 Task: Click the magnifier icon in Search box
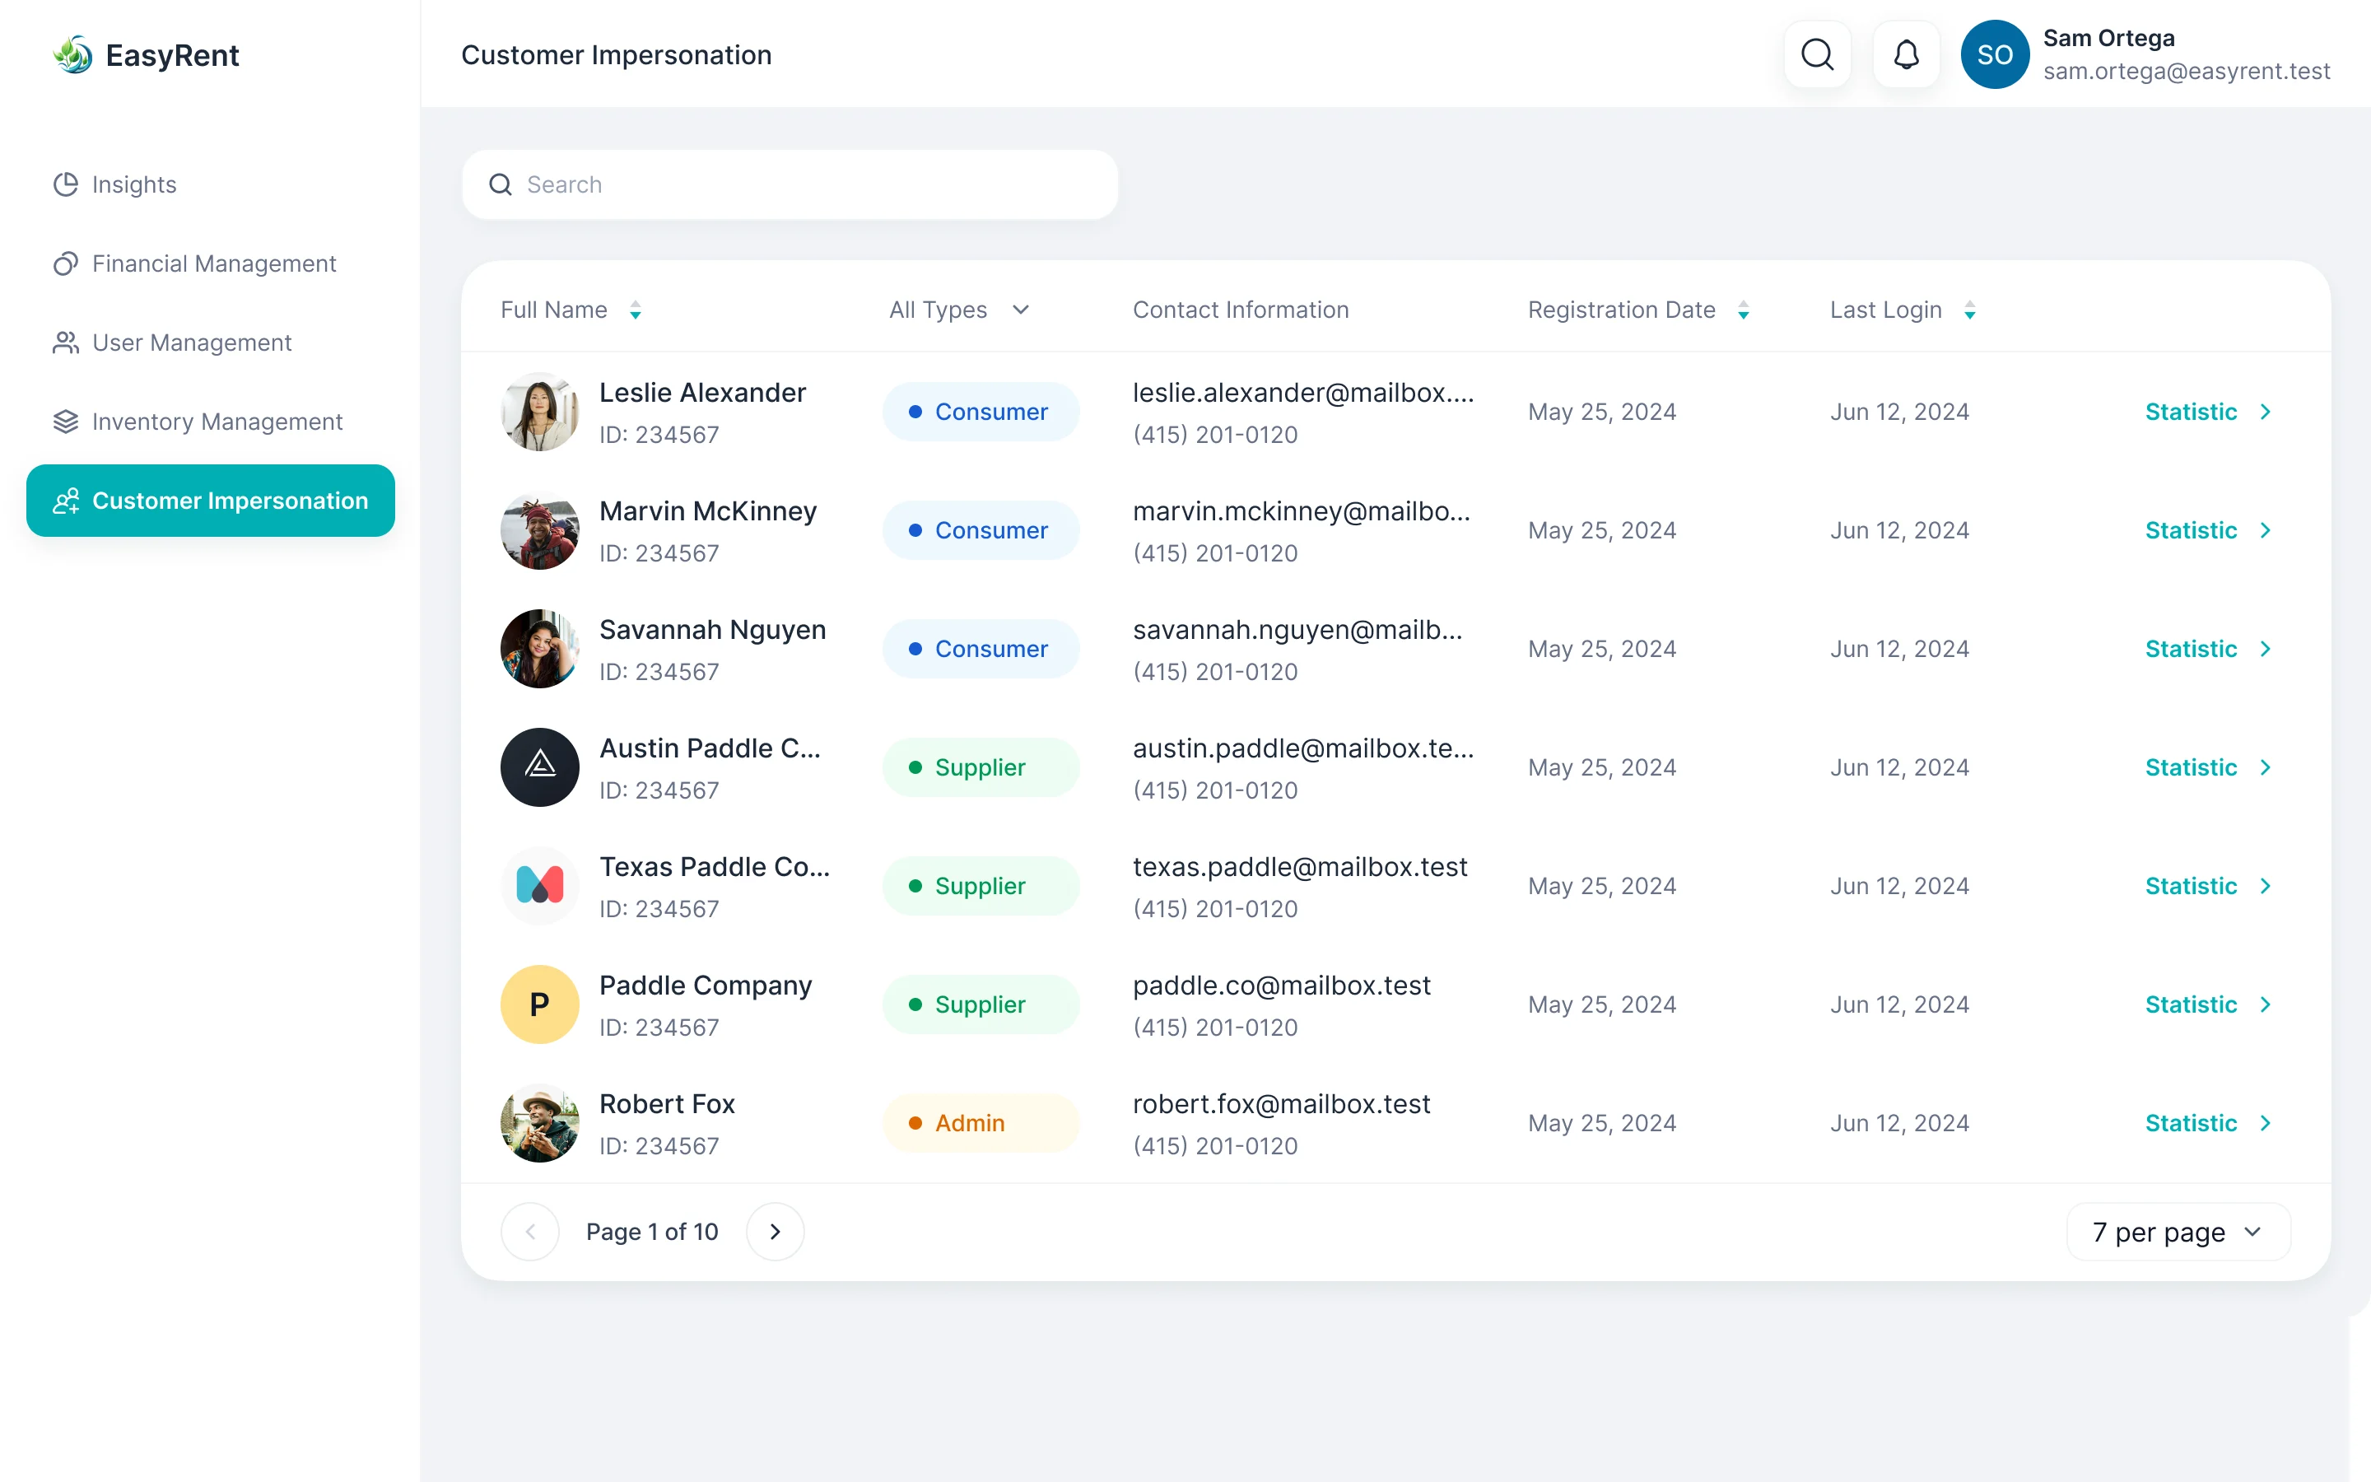point(501,184)
